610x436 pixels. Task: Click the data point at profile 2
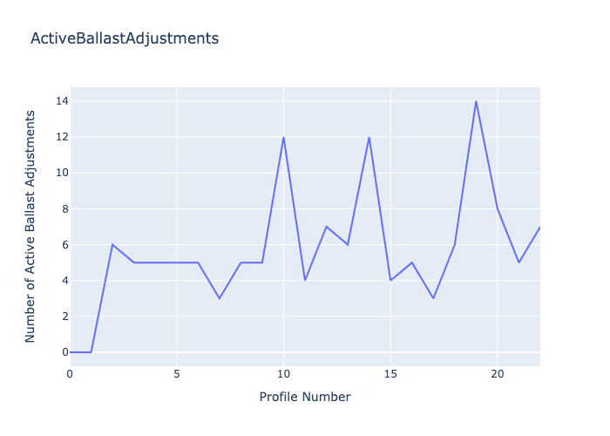(x=112, y=244)
